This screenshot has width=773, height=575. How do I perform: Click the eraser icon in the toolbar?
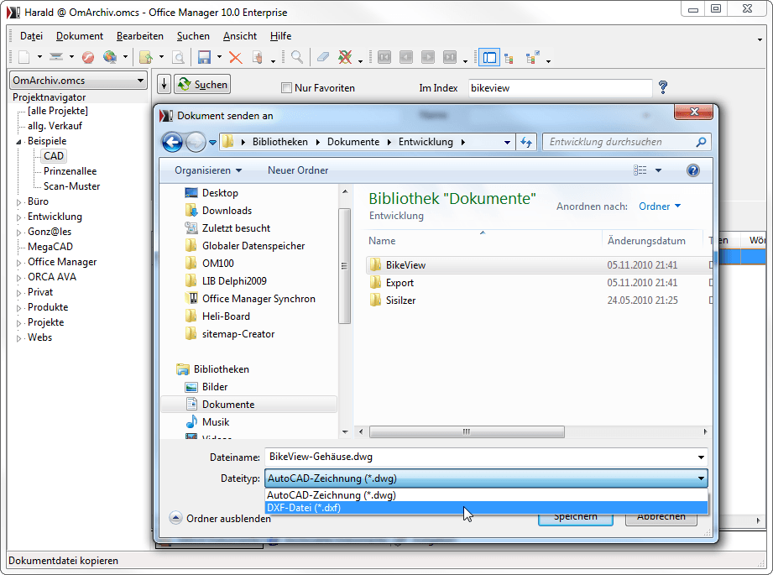coord(323,57)
